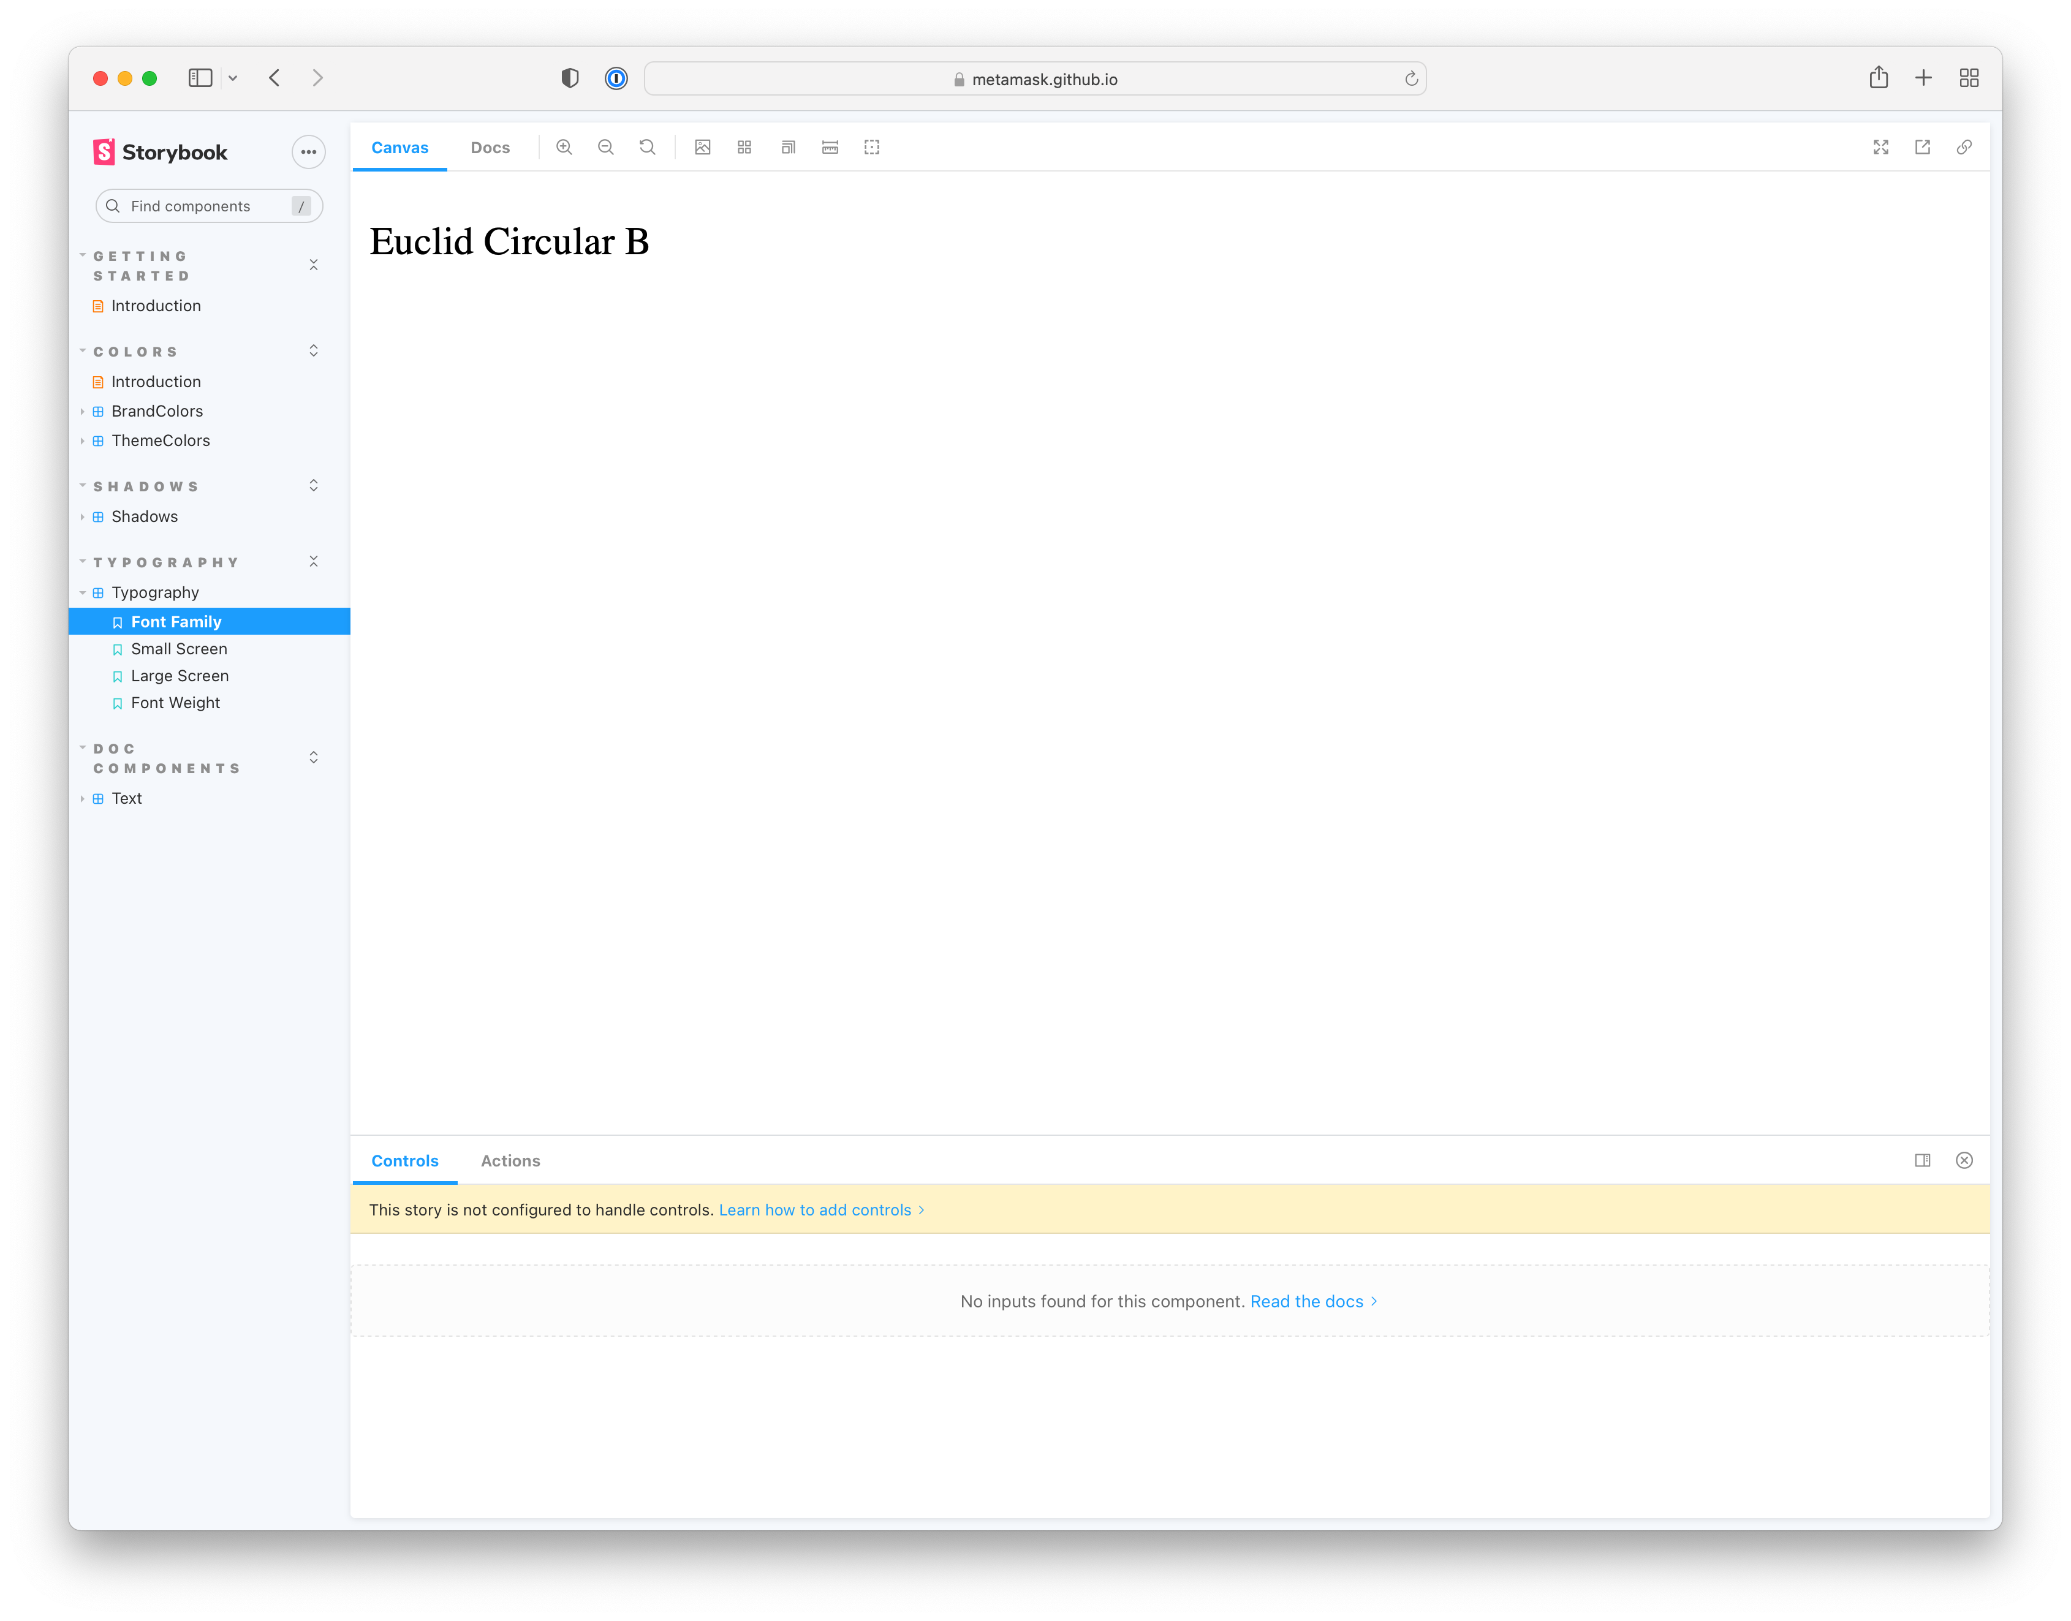Viewport: 2071px width, 1621px height.
Task: Switch to the Docs tab
Action: click(490, 147)
